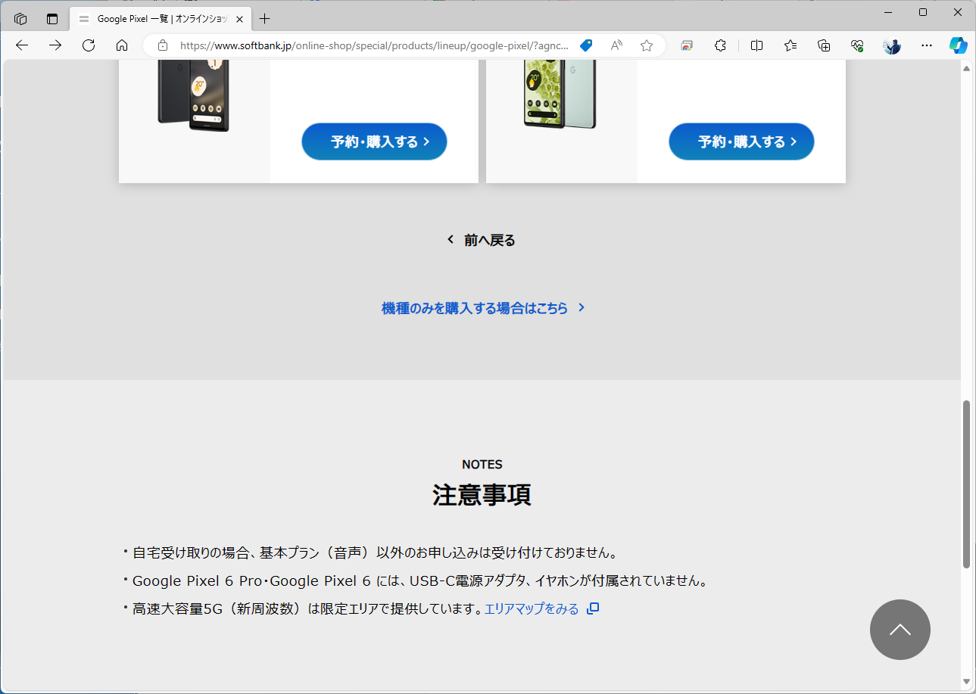976x694 pixels.
Task: Open the Copilot sidebar
Action: pos(959,45)
